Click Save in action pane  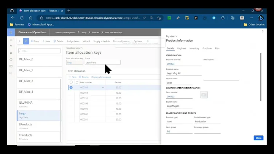click(x=35, y=41)
